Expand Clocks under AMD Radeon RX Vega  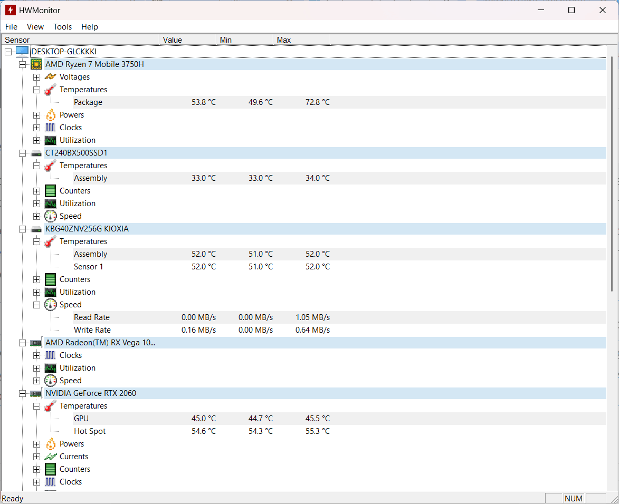click(37, 355)
